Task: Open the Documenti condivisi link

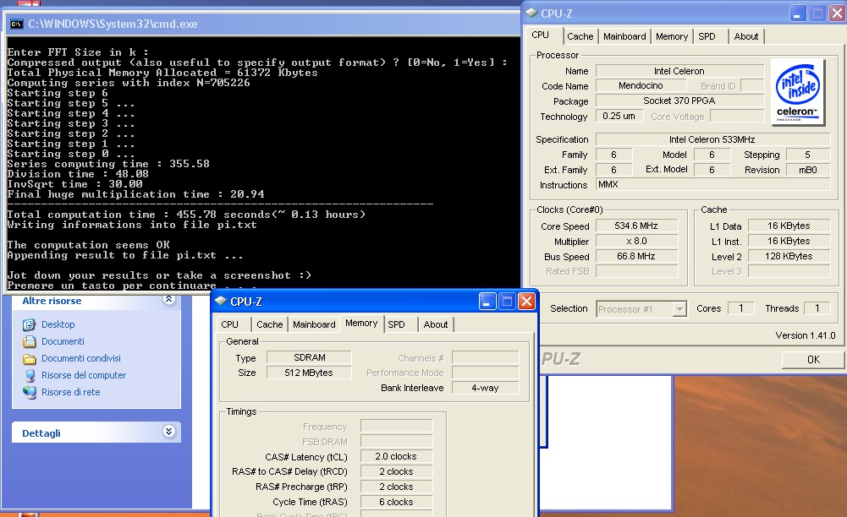Action: pos(81,358)
